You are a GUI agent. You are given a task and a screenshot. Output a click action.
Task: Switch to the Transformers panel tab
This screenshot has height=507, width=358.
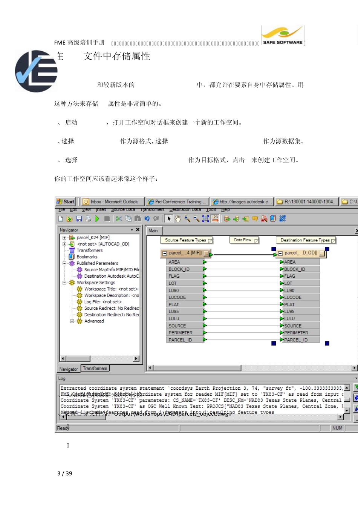tap(95, 369)
